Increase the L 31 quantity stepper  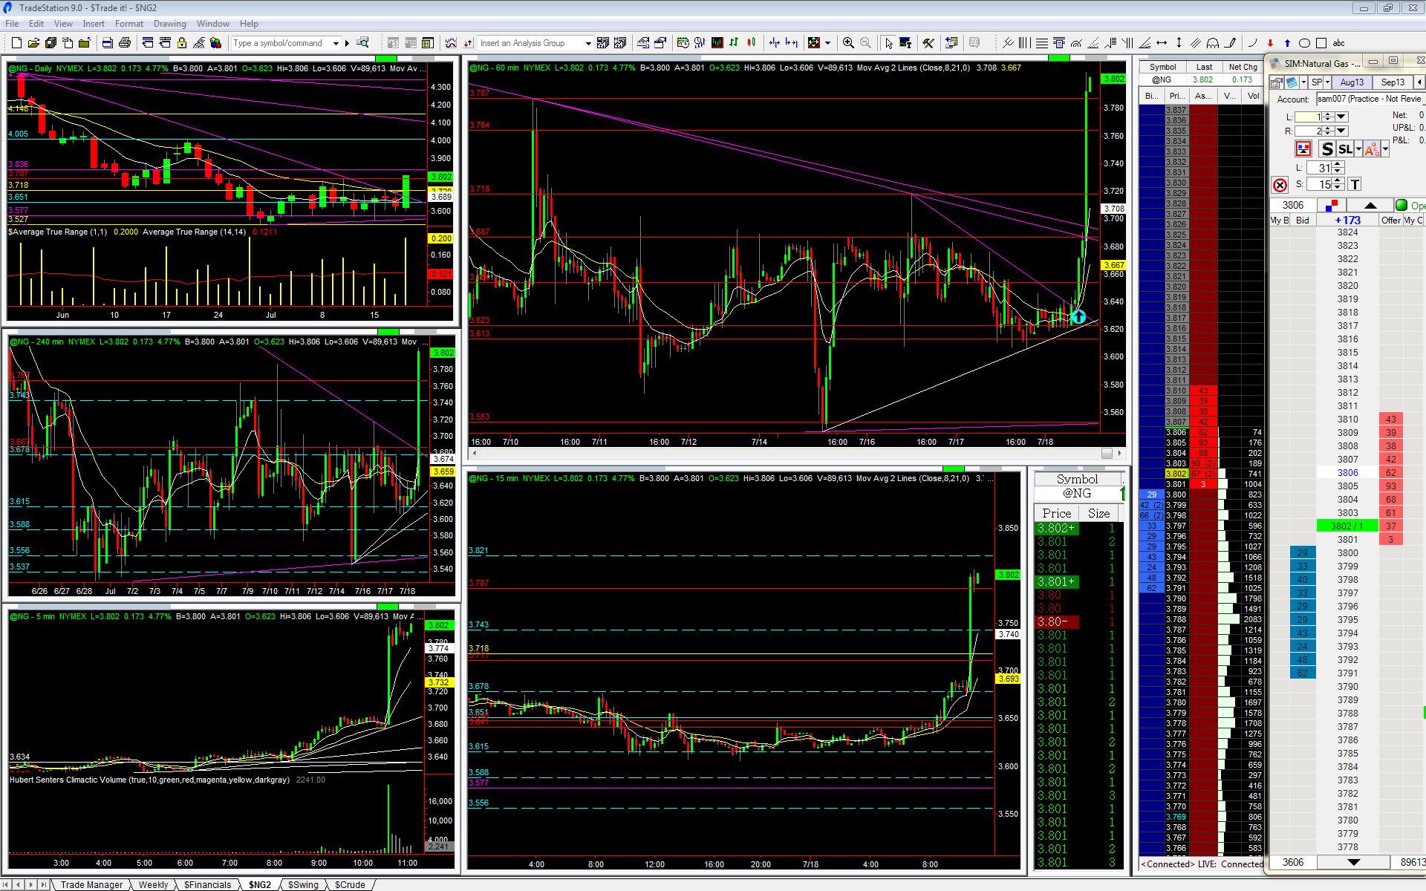1338,164
